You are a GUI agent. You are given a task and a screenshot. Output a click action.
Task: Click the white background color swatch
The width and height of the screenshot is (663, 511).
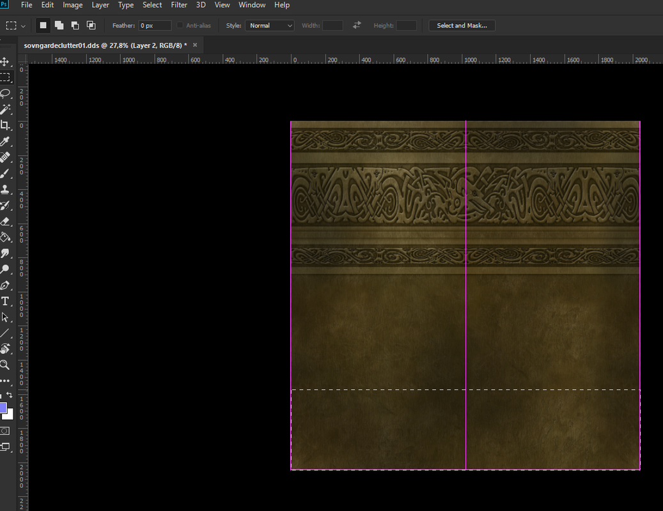pos(10,416)
